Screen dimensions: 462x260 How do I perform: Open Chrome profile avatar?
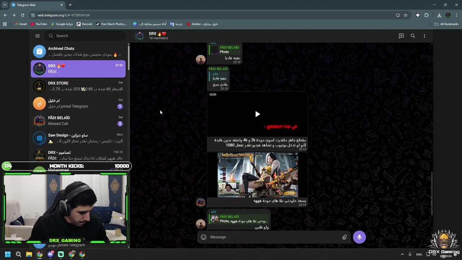pos(448,15)
